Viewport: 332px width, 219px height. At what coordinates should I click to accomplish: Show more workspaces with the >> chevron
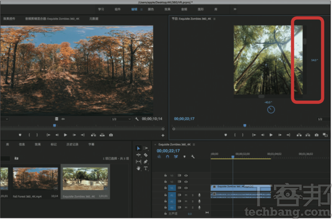pos(235,9)
